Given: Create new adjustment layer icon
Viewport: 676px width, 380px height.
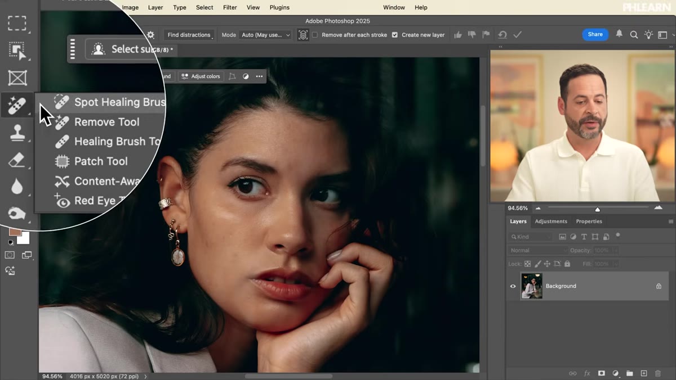Looking at the screenshot, I should tap(616, 373).
